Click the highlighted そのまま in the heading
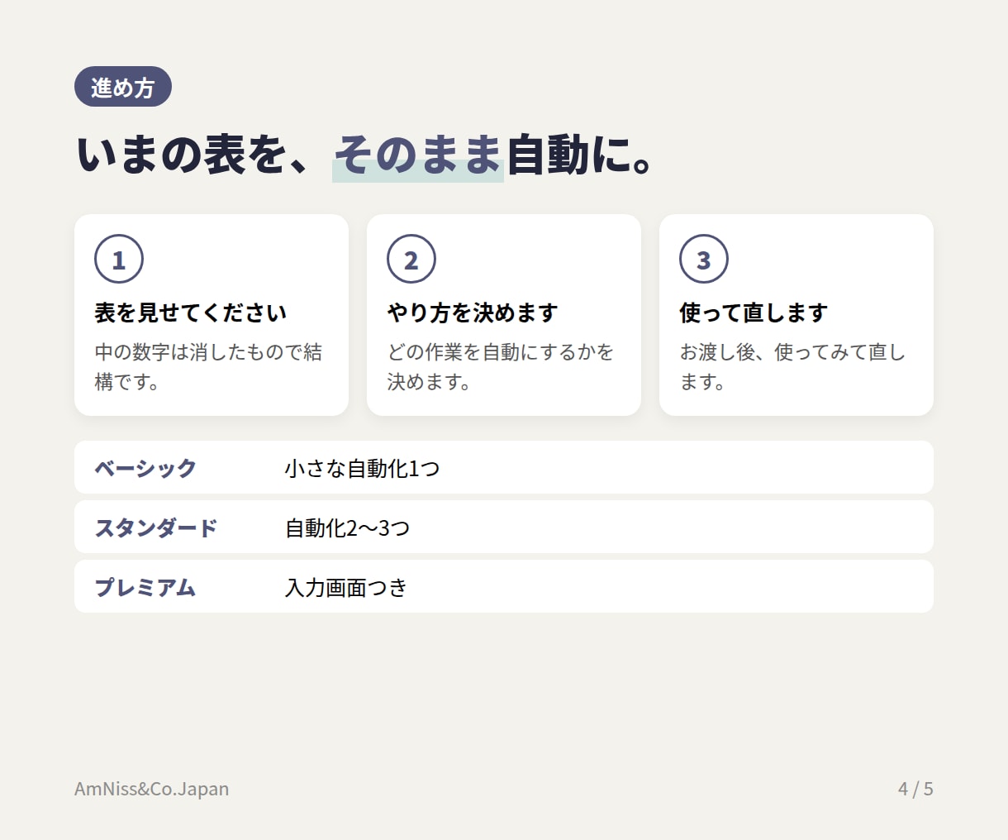 (418, 155)
